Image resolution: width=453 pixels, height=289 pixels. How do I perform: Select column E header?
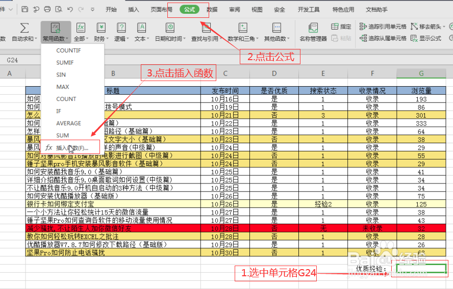[323, 73]
